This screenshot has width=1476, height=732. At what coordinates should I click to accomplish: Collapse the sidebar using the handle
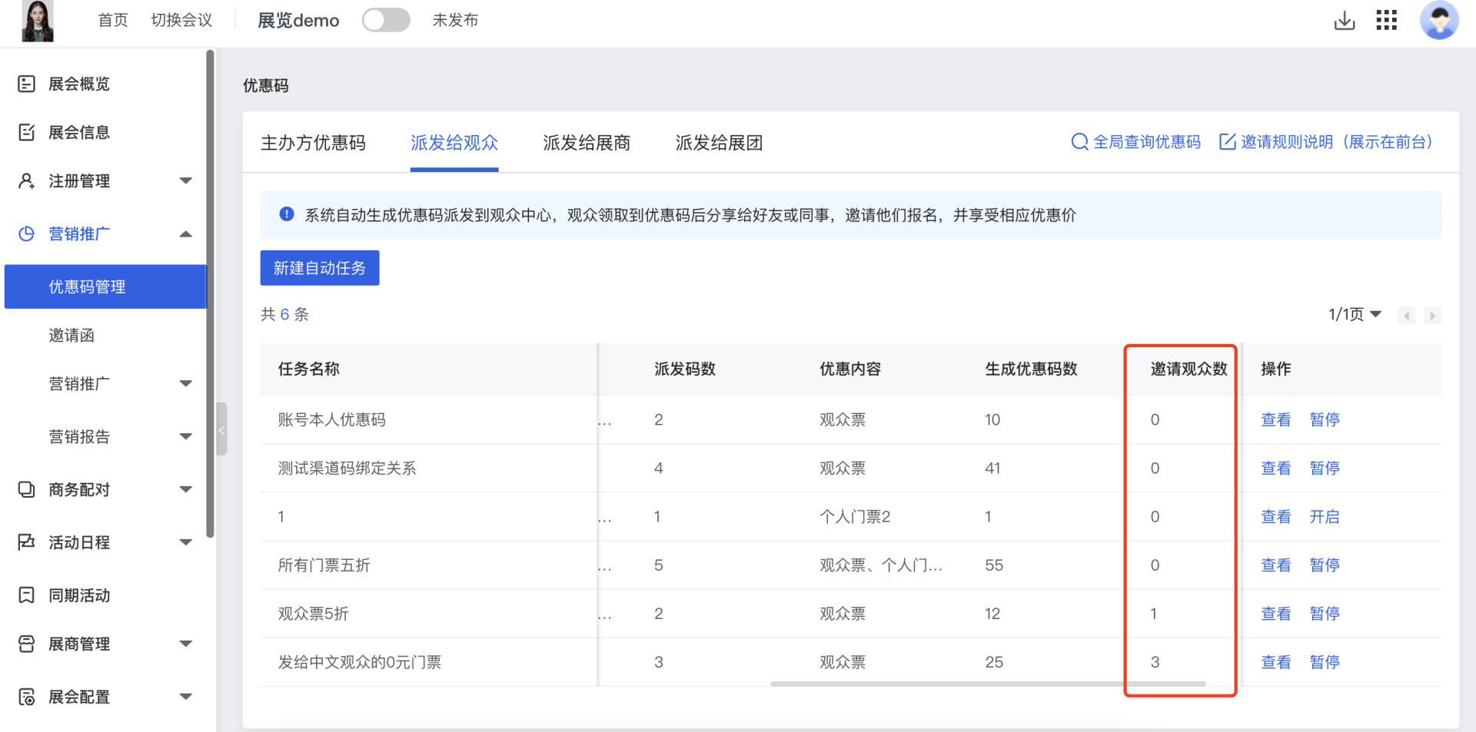tap(221, 429)
